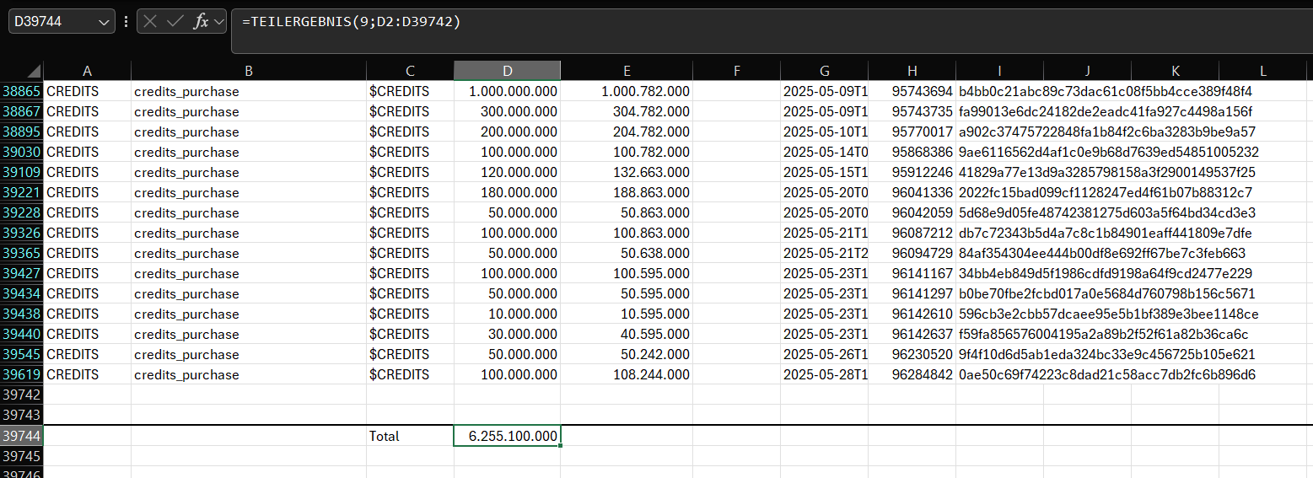Click cell with 108.244.000

tap(627, 374)
